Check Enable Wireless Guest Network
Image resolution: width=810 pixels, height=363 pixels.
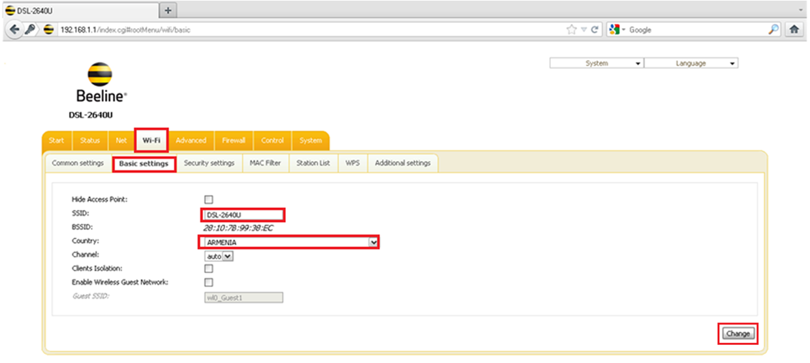point(209,282)
